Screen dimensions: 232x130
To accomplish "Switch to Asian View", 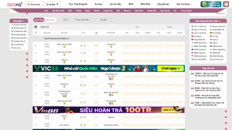I will (39, 20).
